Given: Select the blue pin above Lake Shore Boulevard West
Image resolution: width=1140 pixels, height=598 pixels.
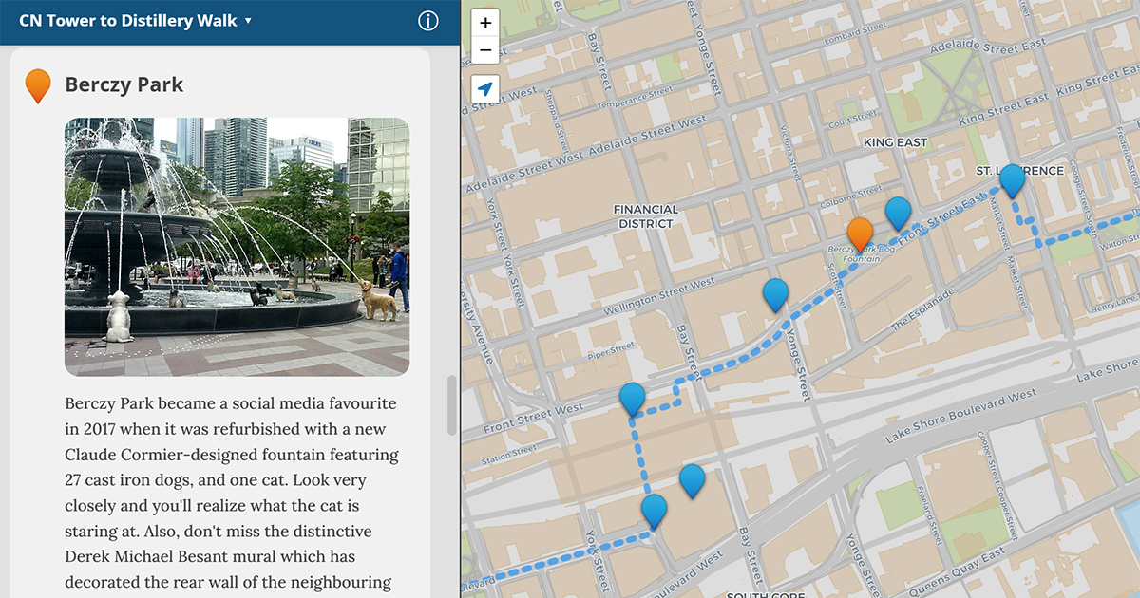Looking at the screenshot, I should pos(655,512).
